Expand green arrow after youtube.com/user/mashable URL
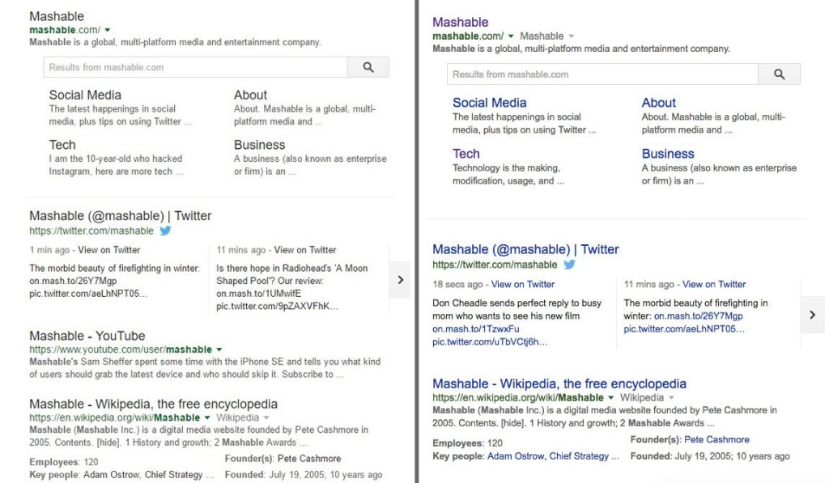This screenshot has height=483, width=829. [x=219, y=350]
